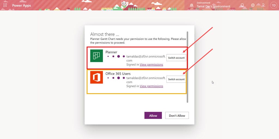The image size is (279, 139).
Task: Click the green Planner connector icon
Action: coord(96,56)
